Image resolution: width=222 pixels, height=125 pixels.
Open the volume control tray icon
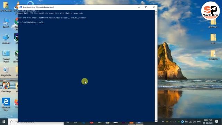pyautogui.click(x=194, y=122)
